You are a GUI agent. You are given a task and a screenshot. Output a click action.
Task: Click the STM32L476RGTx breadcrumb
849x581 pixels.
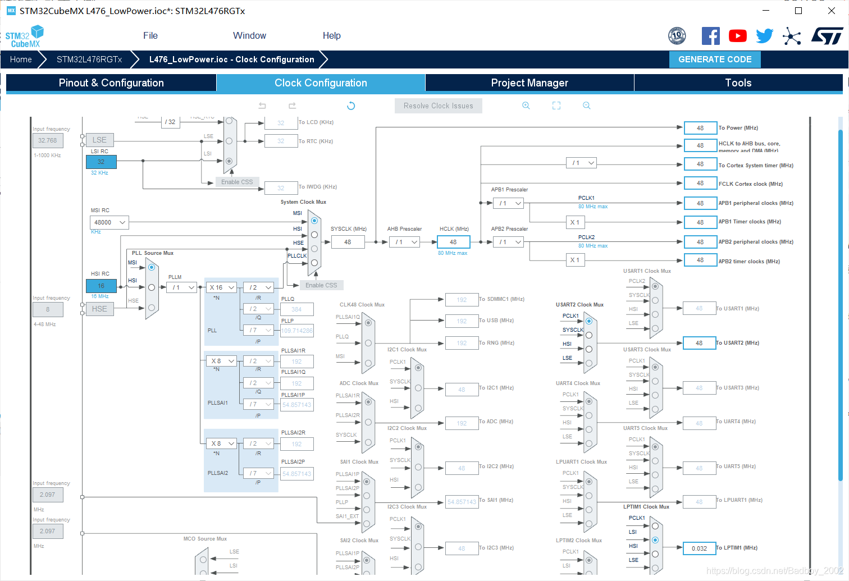[x=89, y=60]
